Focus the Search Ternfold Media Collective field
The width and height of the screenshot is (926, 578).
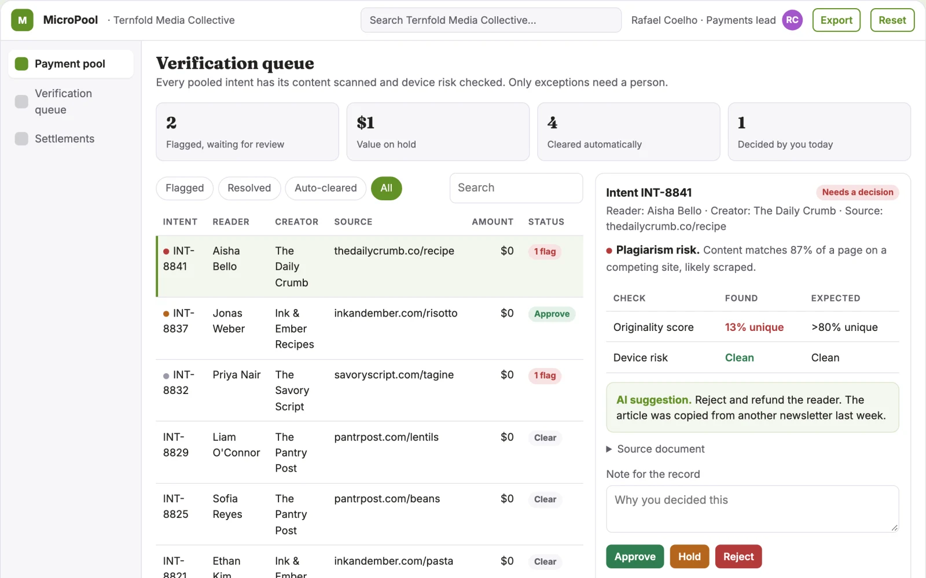point(491,20)
